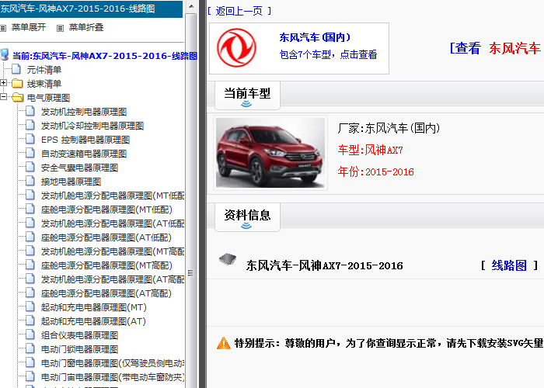Expand the 线束清单 tree node plus box
The width and height of the screenshot is (544, 388).
(x=3, y=83)
